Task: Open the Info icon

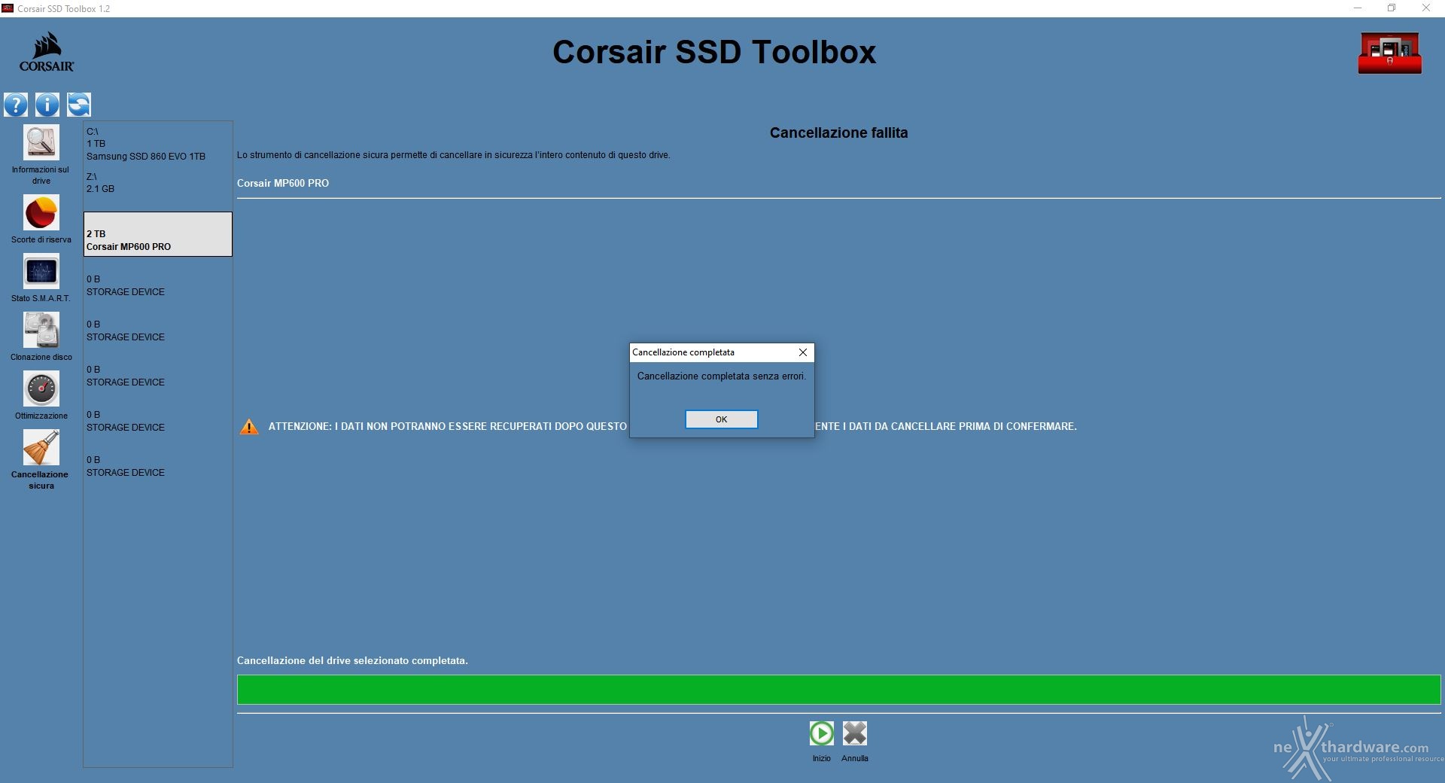Action: (47, 105)
